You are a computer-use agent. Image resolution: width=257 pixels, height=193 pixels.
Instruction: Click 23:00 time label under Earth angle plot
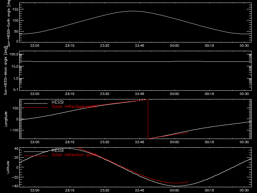pos(35,46)
